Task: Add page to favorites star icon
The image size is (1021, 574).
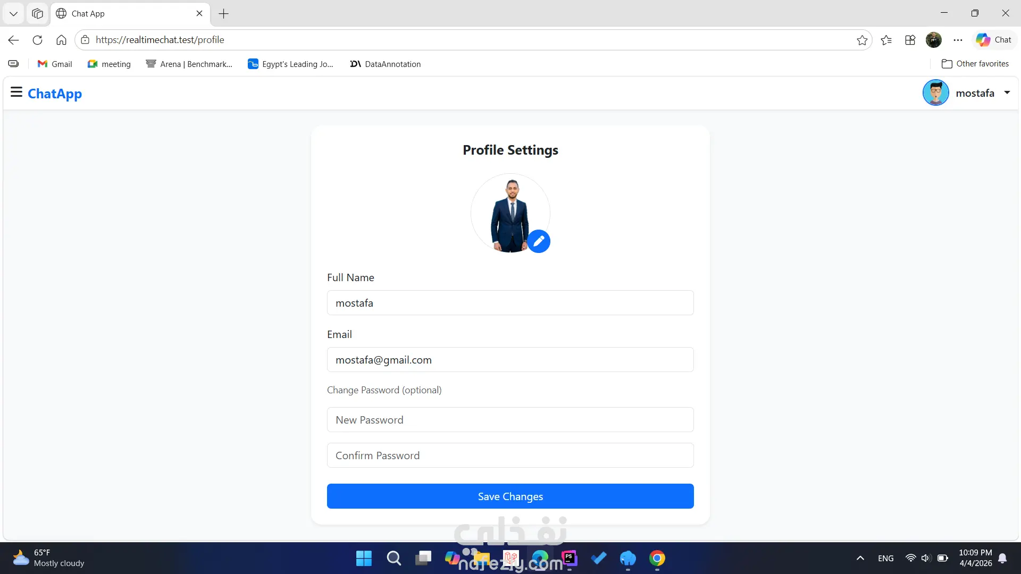Action: click(x=862, y=40)
